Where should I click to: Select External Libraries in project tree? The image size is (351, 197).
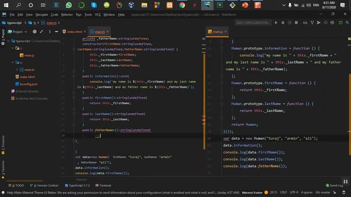pyautogui.click(x=25, y=91)
